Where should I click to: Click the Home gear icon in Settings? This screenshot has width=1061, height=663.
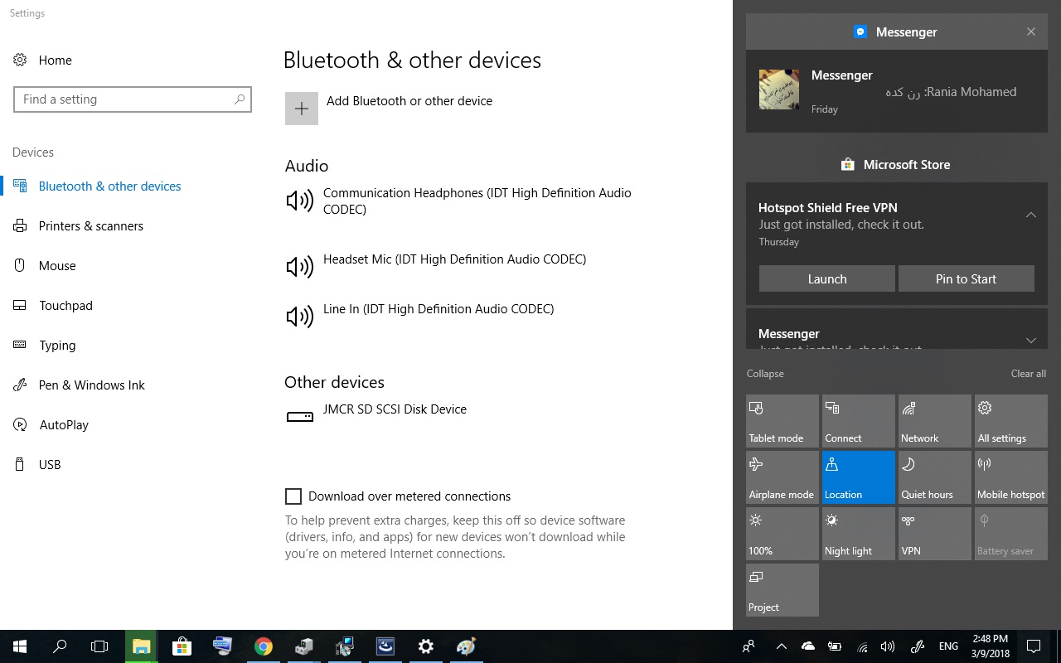point(21,60)
